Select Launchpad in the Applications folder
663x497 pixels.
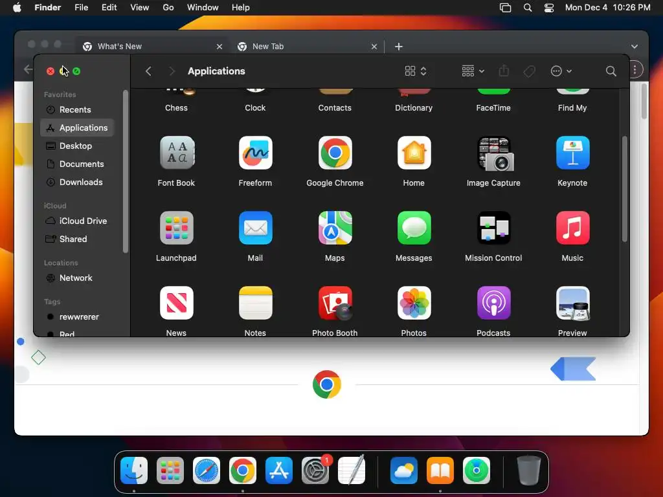[177, 228]
